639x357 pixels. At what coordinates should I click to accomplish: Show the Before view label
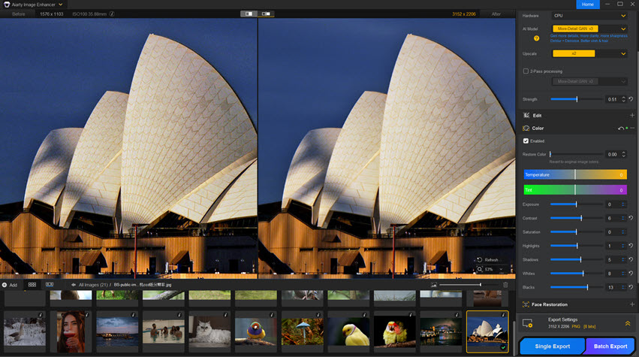click(x=18, y=14)
